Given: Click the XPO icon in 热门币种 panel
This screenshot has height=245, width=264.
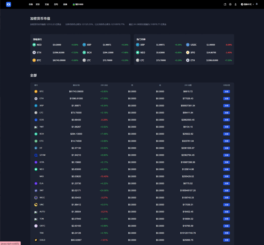Looking at the screenshot, I should pos(188,52).
